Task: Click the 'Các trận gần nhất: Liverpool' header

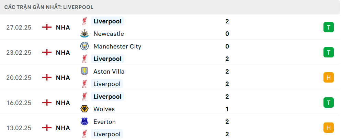Action: point(49,7)
